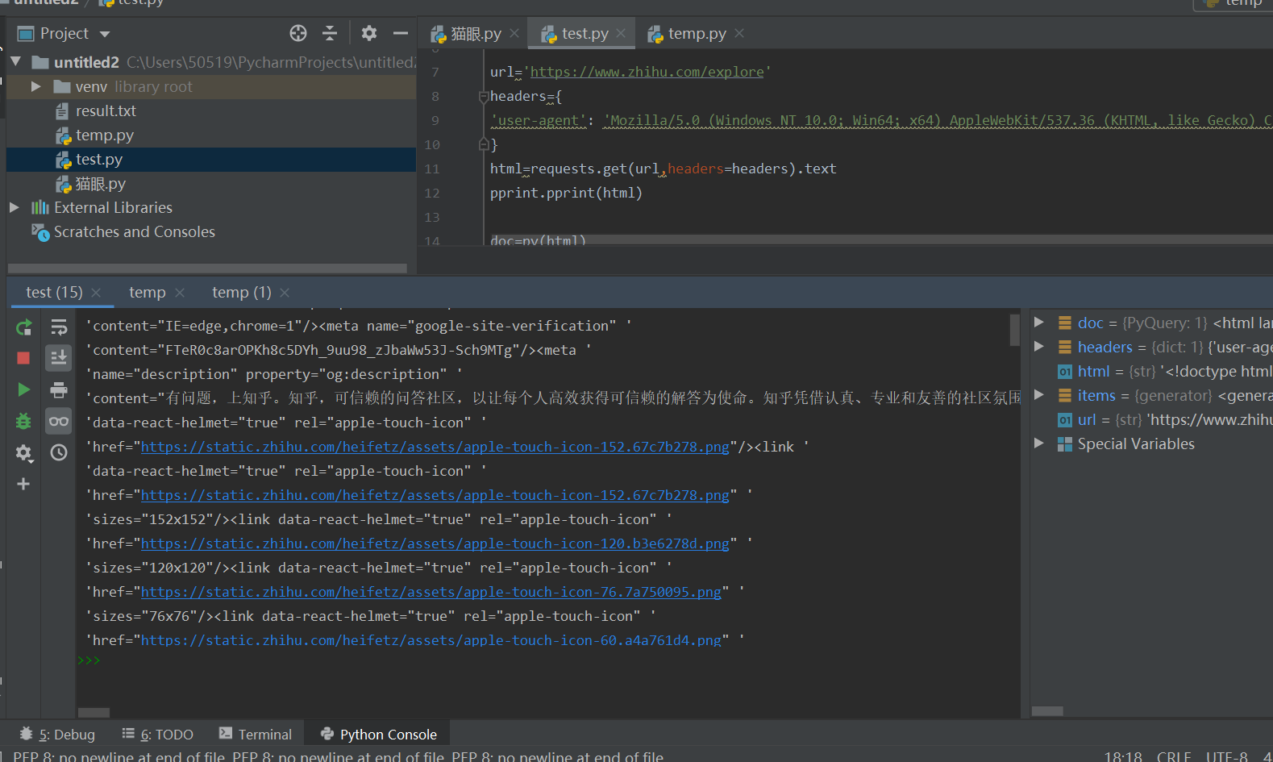Click the 18:18 caret position indicator

coord(1123,756)
